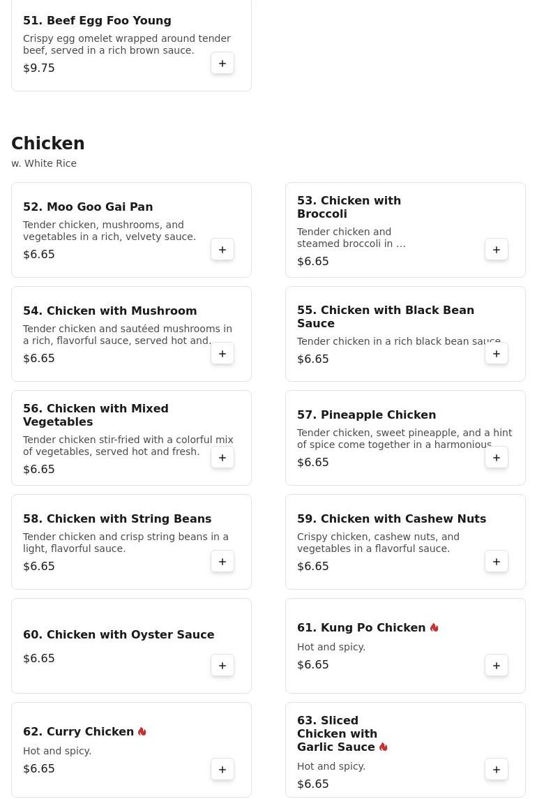Viewport: 537px width, 799px height.
Task: Open the 61. Kung Po Chicken item title
Action: tap(361, 628)
